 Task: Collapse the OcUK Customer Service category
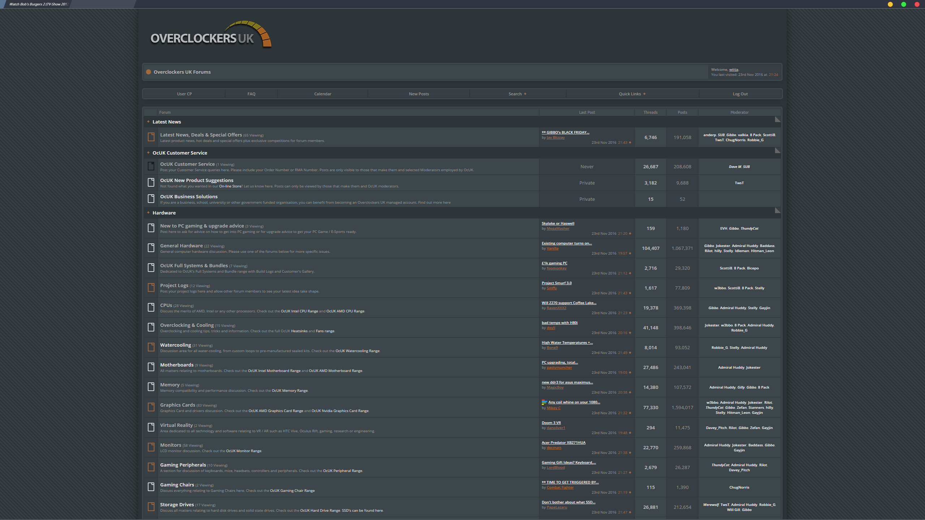coord(778,151)
